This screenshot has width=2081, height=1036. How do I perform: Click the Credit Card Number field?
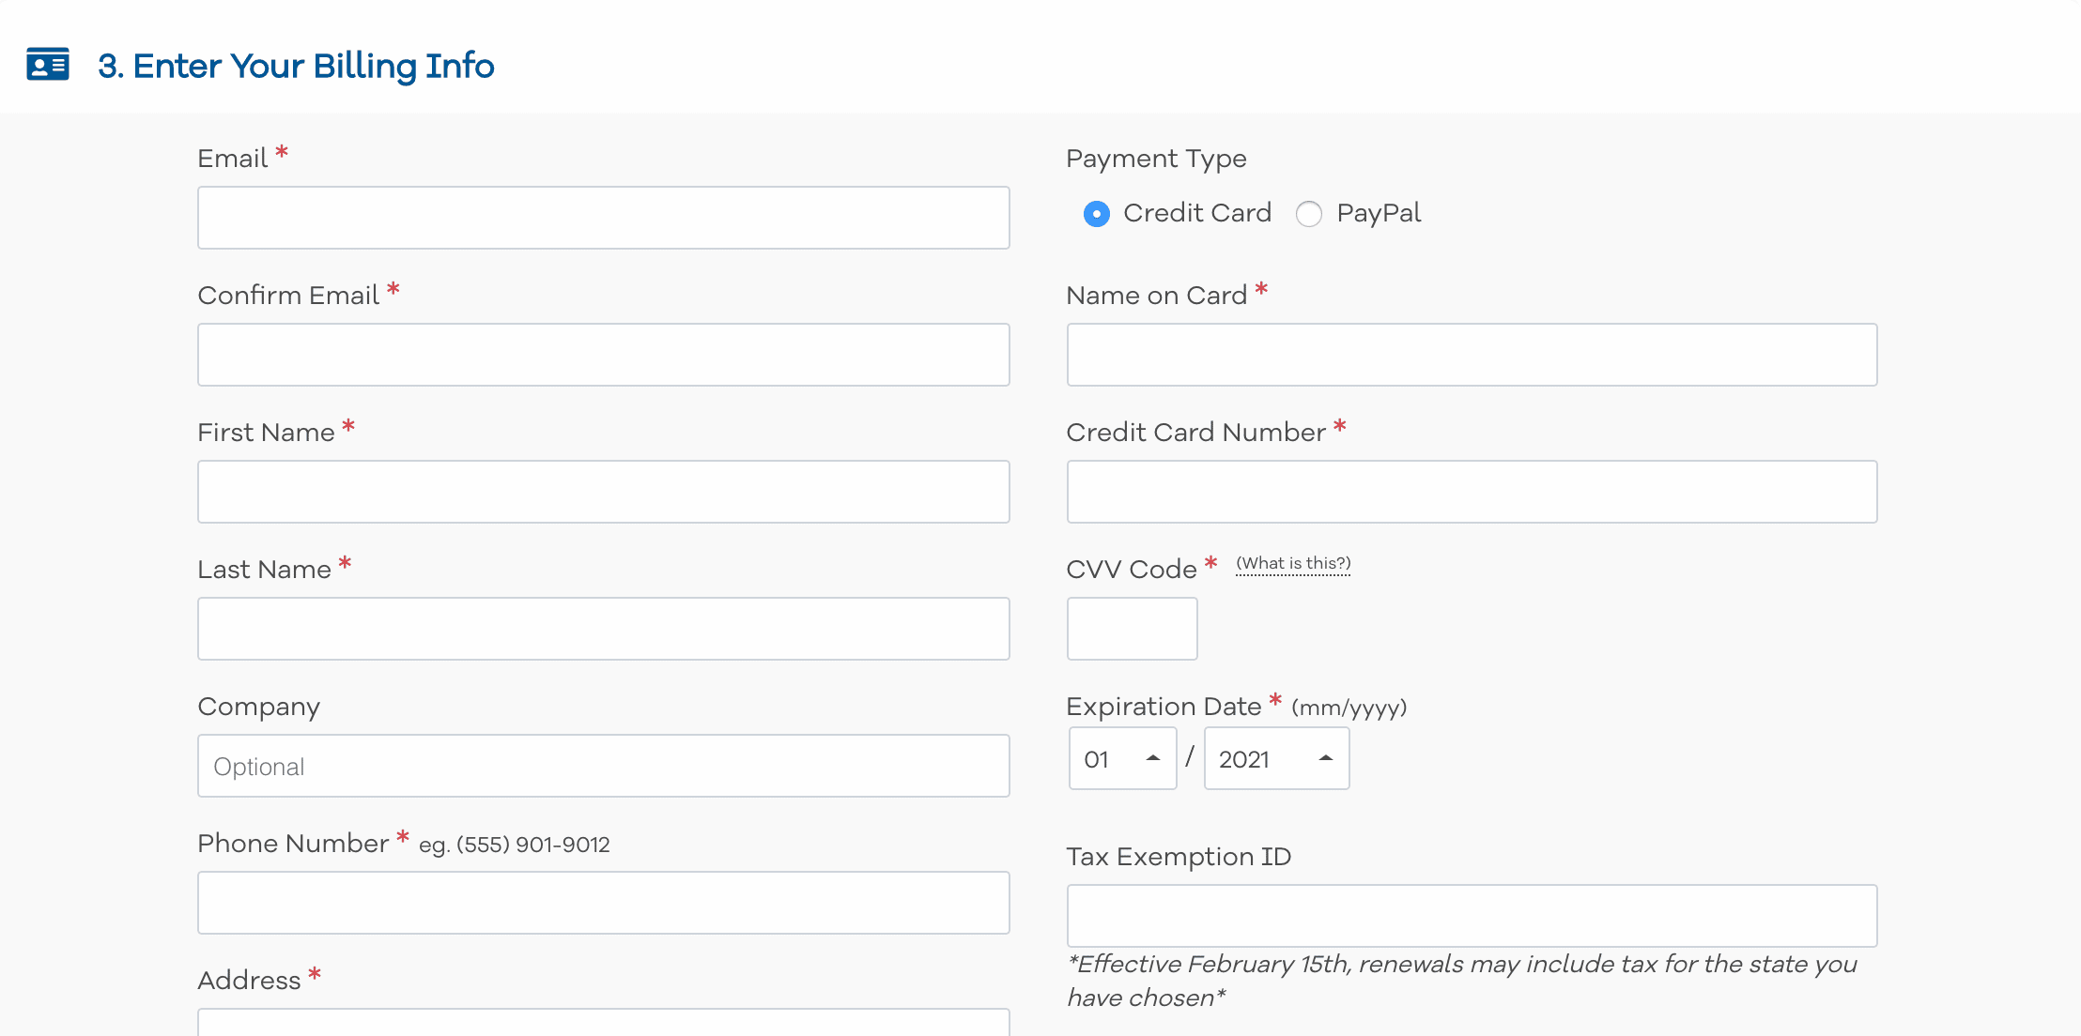tap(1472, 492)
